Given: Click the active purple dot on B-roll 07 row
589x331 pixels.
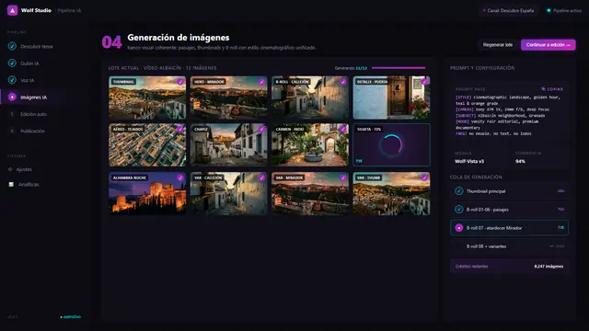Looking at the screenshot, I should (x=458, y=228).
